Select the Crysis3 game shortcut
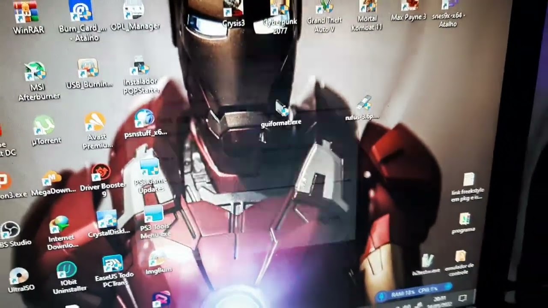The height and width of the screenshot is (308, 548). (234, 14)
